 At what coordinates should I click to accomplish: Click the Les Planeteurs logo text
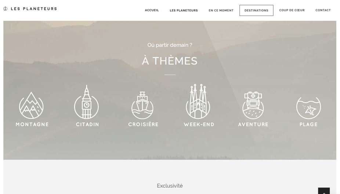click(x=34, y=9)
